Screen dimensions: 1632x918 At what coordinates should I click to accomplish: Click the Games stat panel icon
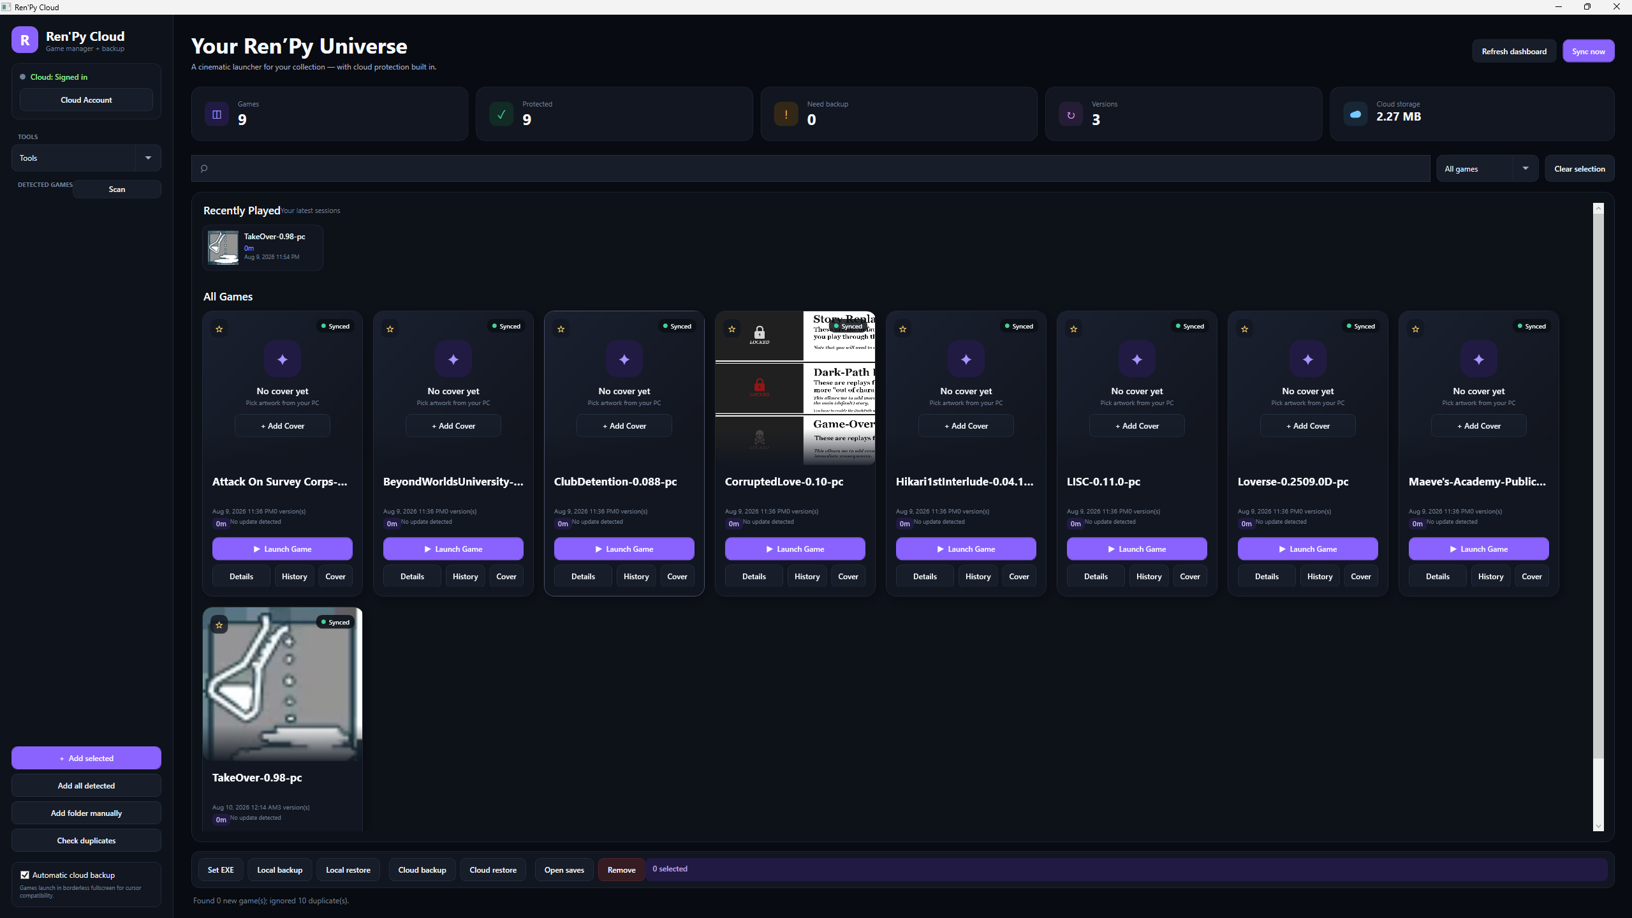pos(217,115)
